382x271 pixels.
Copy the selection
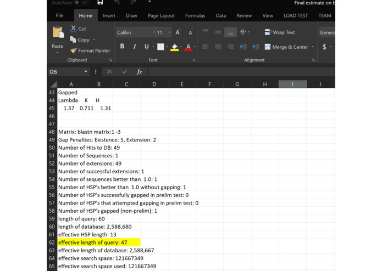[x=80, y=39]
